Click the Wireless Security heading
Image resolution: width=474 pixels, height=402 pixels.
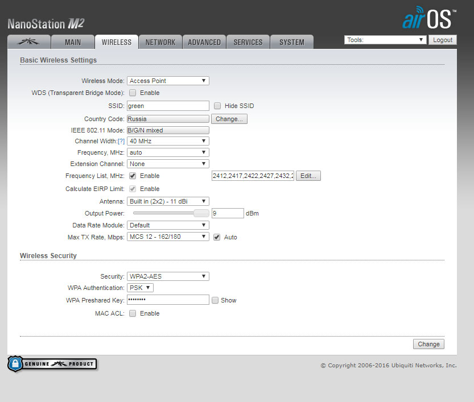(x=48, y=255)
